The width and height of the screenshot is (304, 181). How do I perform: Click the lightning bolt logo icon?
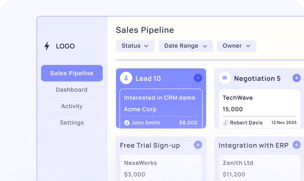coord(47,46)
